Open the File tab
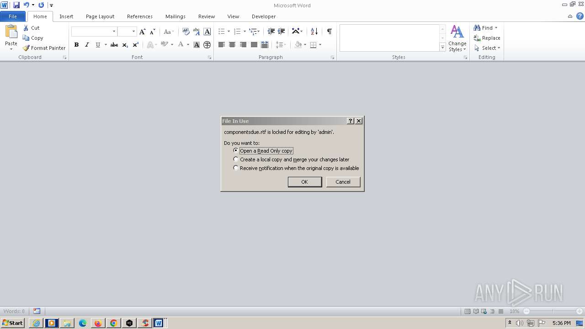The height and width of the screenshot is (329, 585). click(13, 16)
